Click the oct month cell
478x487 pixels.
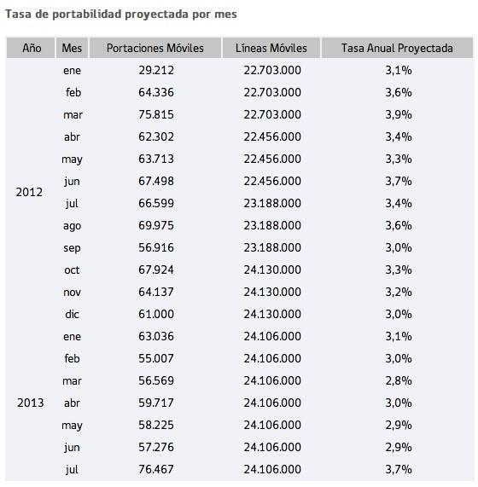72,270
